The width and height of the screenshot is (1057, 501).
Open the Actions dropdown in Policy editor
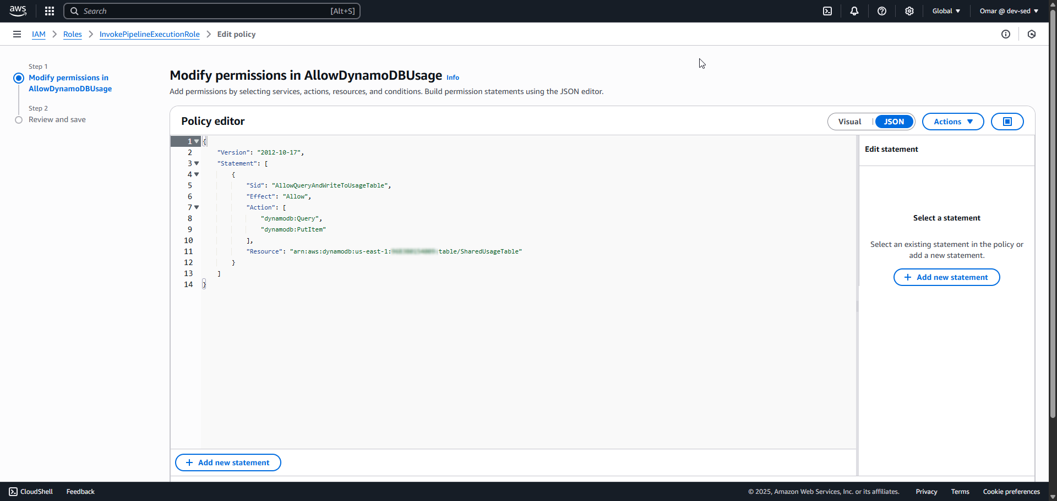953,122
